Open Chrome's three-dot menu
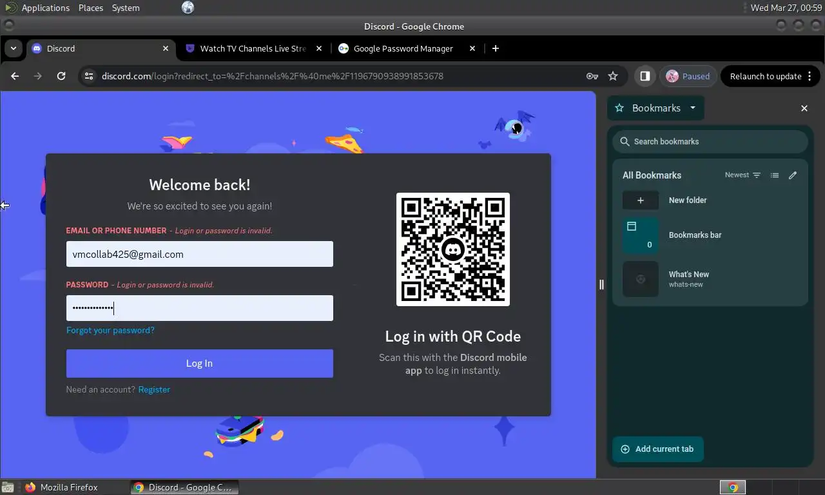The height and width of the screenshot is (495, 825). [x=810, y=76]
